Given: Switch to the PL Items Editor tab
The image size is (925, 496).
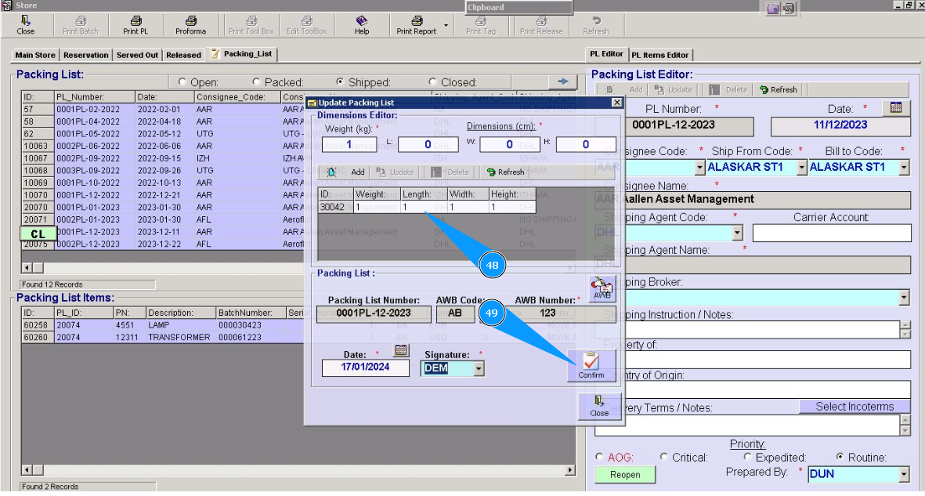Looking at the screenshot, I should 660,55.
